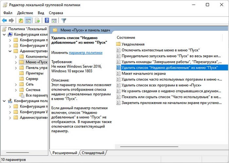The height and width of the screenshot is (163, 229).
Task: Expand the user Административные шаблоны node
Action: click(x=10, y=118)
